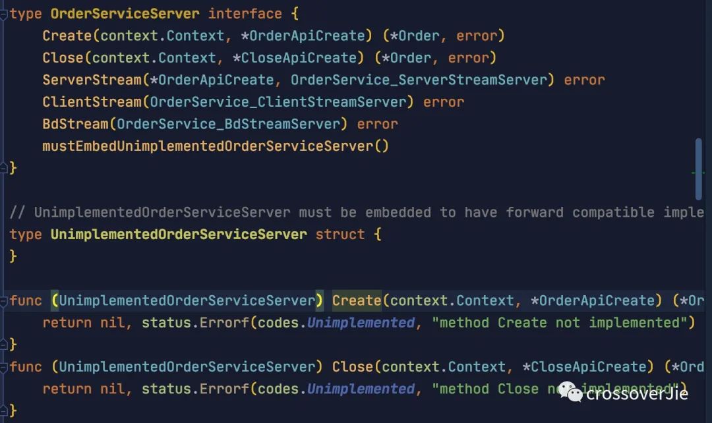Collapse the Create function fold marker
The image size is (712, 423).
click(x=4, y=301)
